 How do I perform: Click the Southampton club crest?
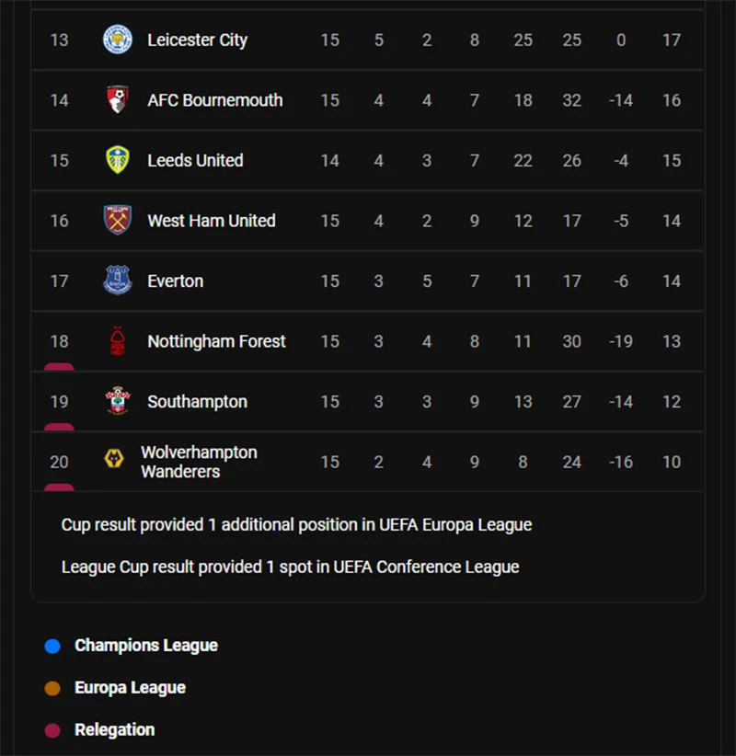117,401
